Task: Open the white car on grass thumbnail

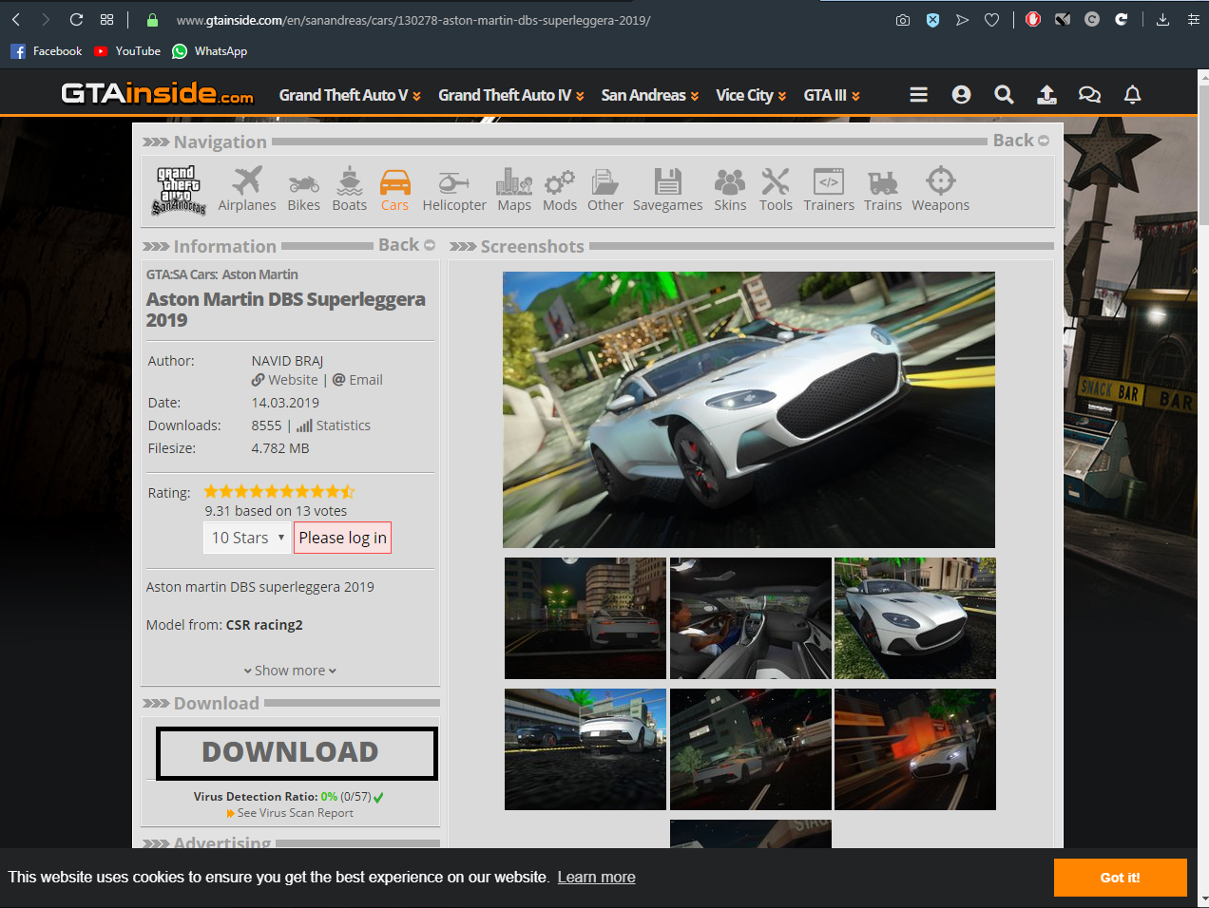Action: pyautogui.click(x=915, y=618)
